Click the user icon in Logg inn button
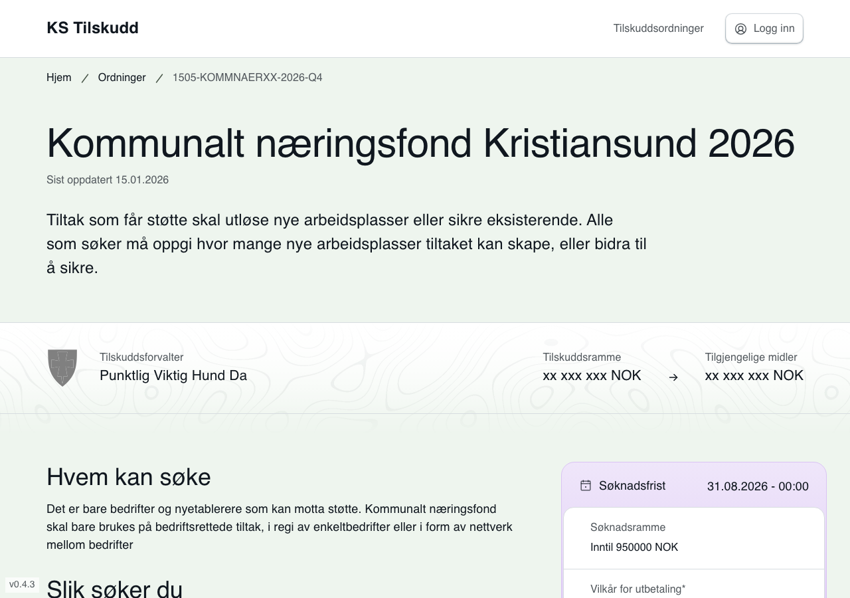The height and width of the screenshot is (598, 850). pos(740,29)
